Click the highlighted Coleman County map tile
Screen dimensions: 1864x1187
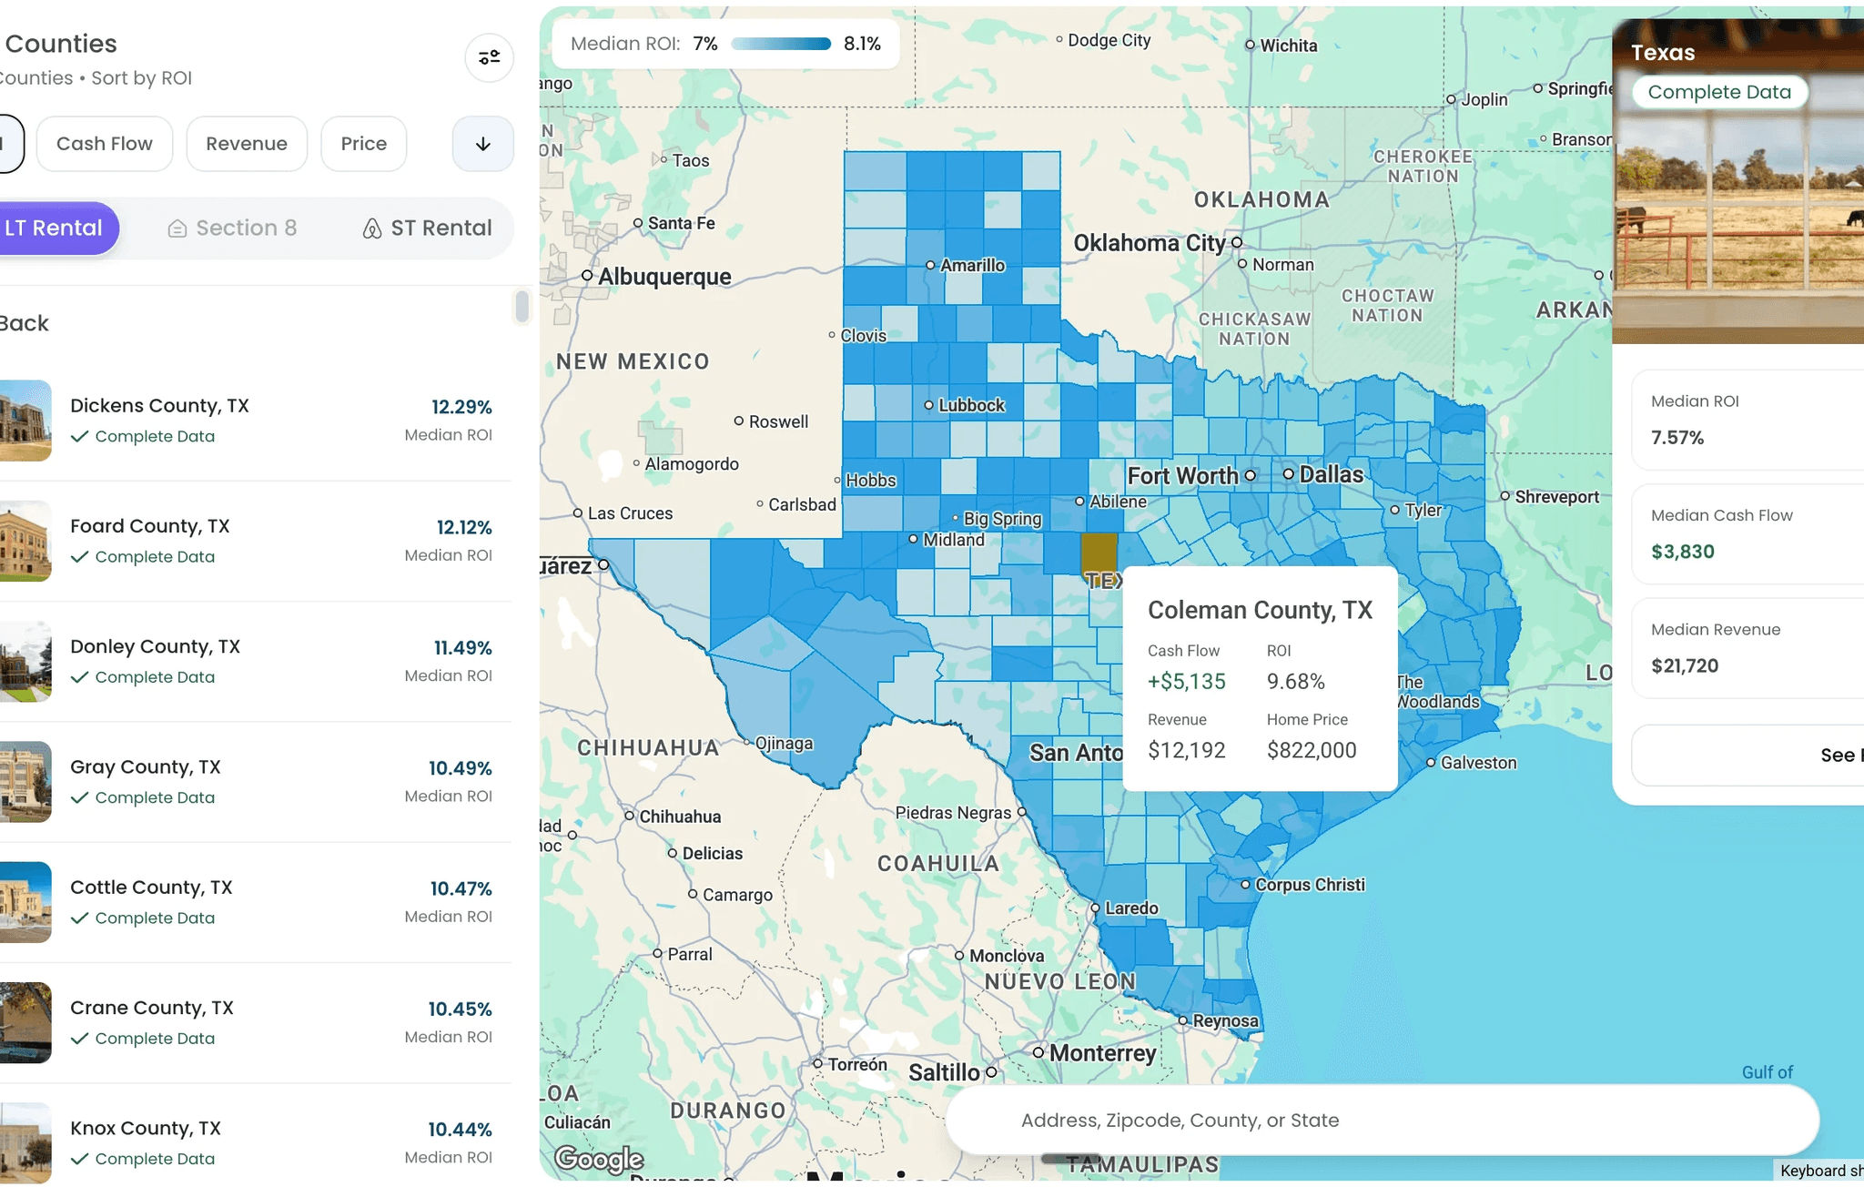click(x=1098, y=552)
